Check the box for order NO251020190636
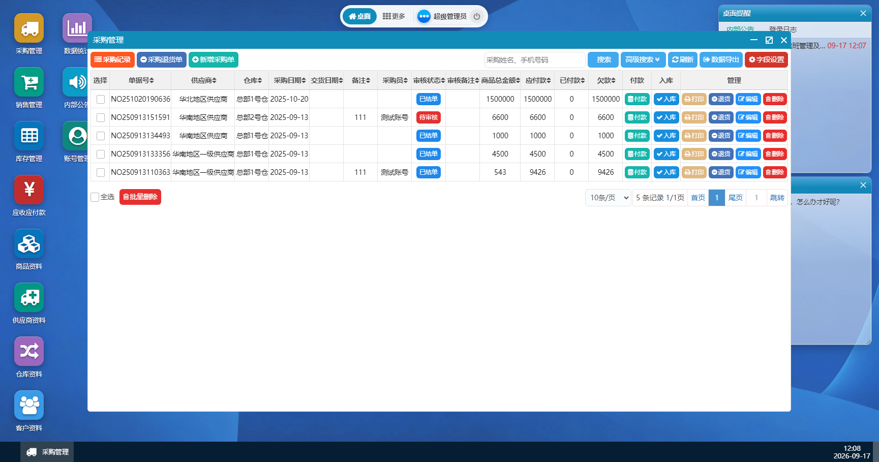Screen dimensions: 879x462 tap(101, 99)
